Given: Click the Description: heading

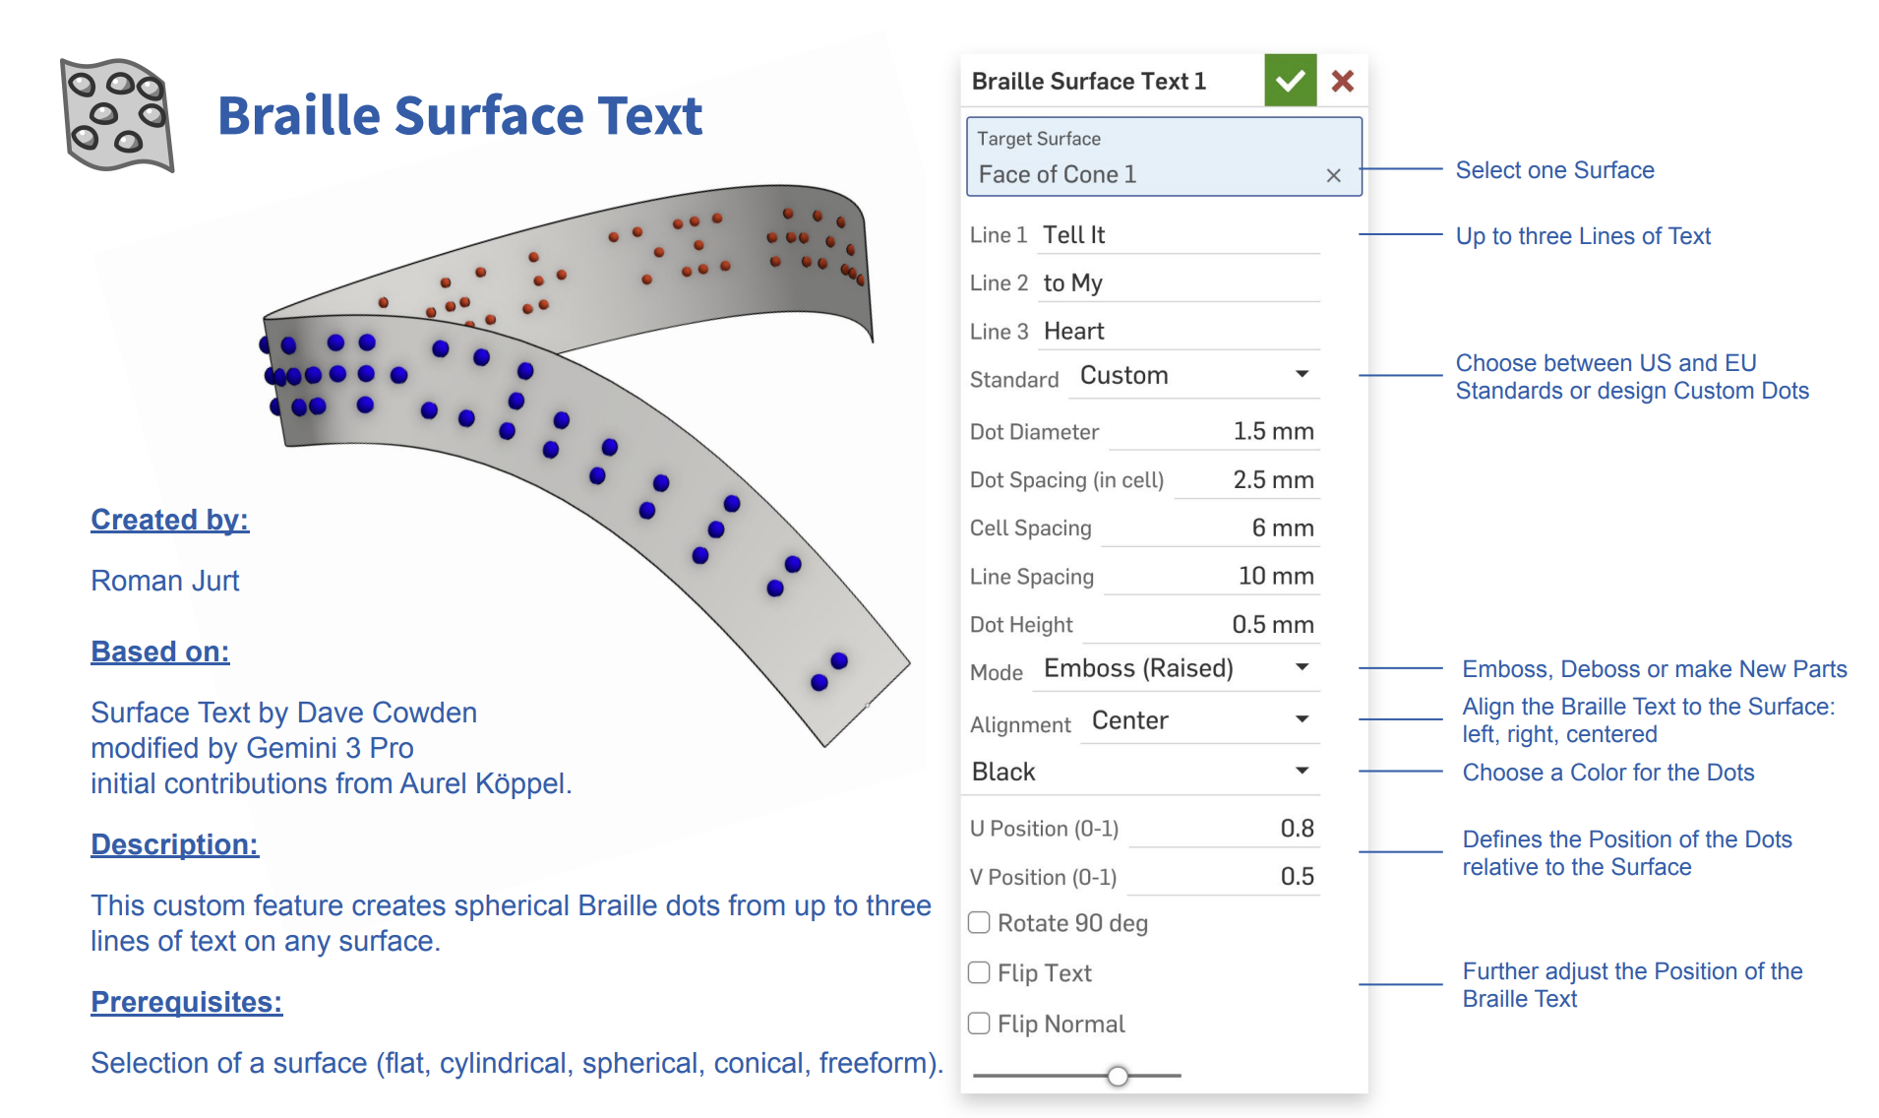Looking at the screenshot, I should point(175,844).
